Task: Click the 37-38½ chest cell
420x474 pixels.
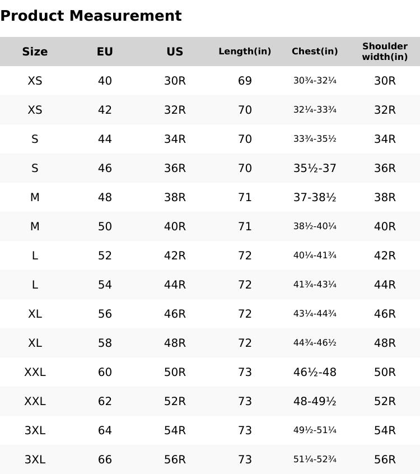Action: [315, 197]
